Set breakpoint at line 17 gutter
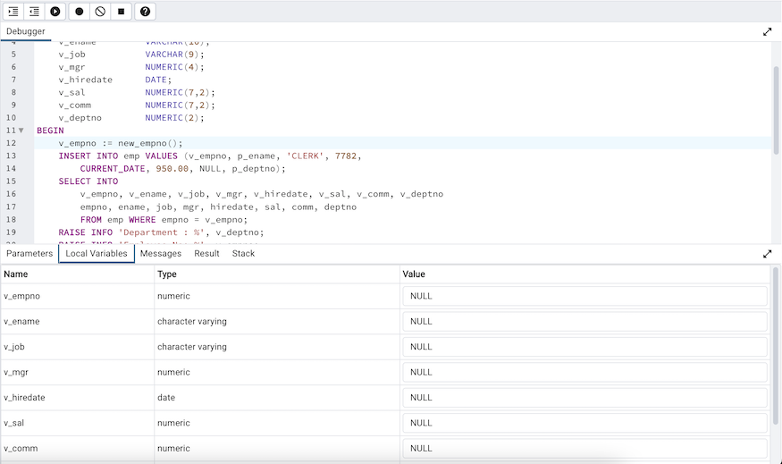 tap(12, 207)
